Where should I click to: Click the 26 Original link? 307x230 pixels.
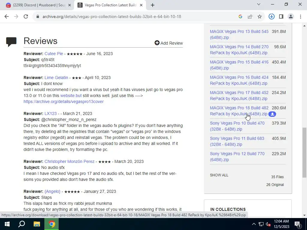[x=275, y=184]
